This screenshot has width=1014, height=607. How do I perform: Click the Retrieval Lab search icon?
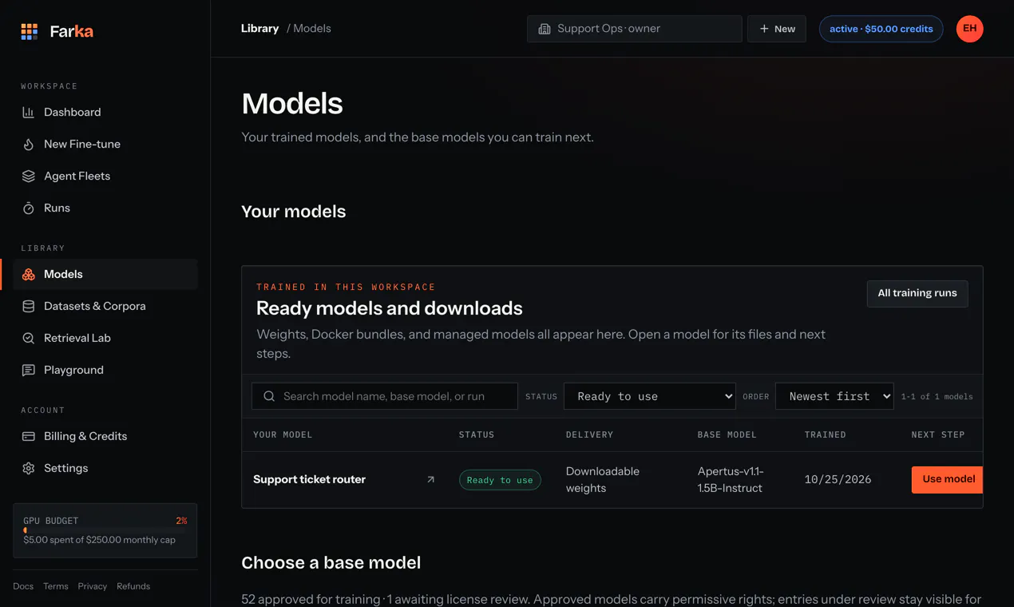coord(29,339)
